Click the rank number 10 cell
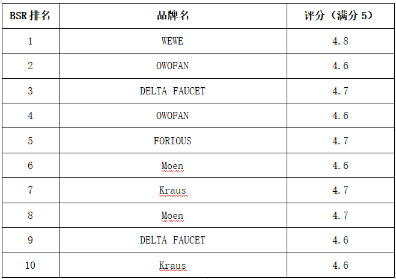This screenshot has width=396, height=279. tap(30, 265)
